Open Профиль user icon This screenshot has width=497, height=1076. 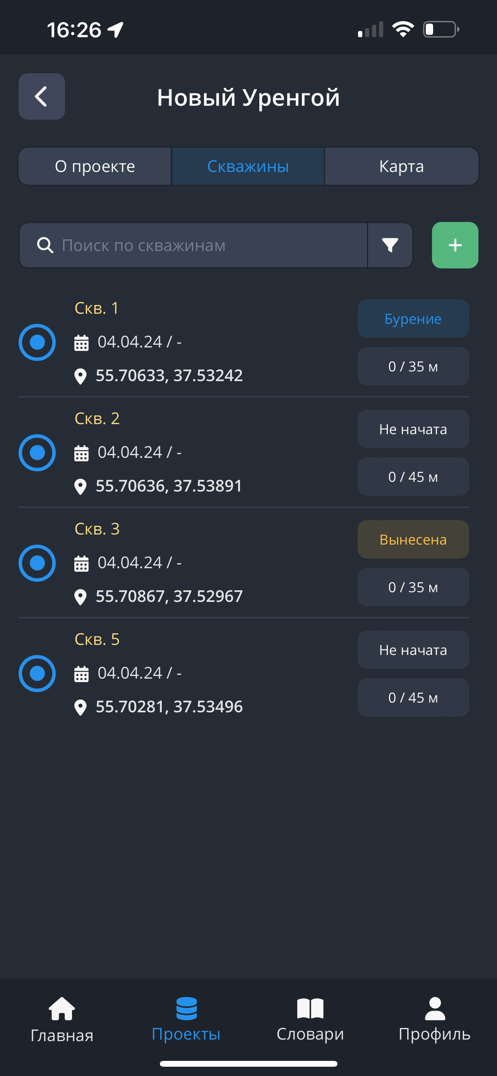click(x=434, y=1008)
